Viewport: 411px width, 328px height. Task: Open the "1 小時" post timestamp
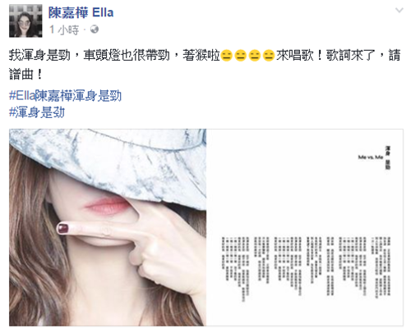pyautogui.click(x=64, y=30)
